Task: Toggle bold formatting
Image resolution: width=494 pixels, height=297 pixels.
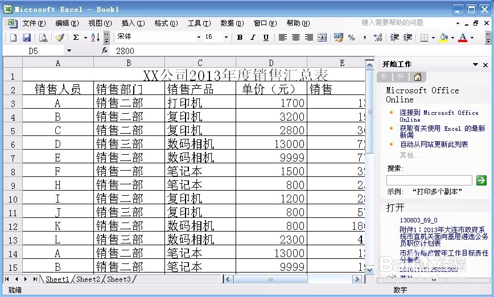Action: (240, 38)
